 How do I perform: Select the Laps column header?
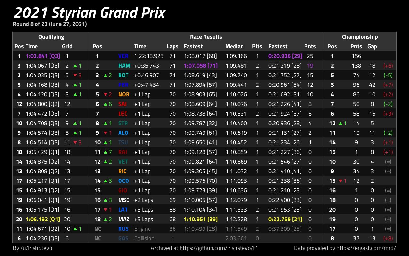[x=173, y=46]
